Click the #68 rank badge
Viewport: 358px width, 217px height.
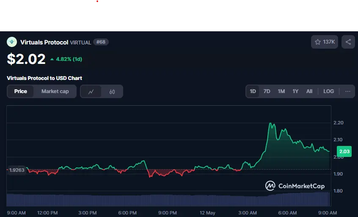[x=101, y=42]
